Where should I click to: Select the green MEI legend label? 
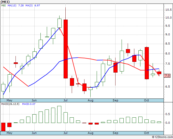click(4, 5)
